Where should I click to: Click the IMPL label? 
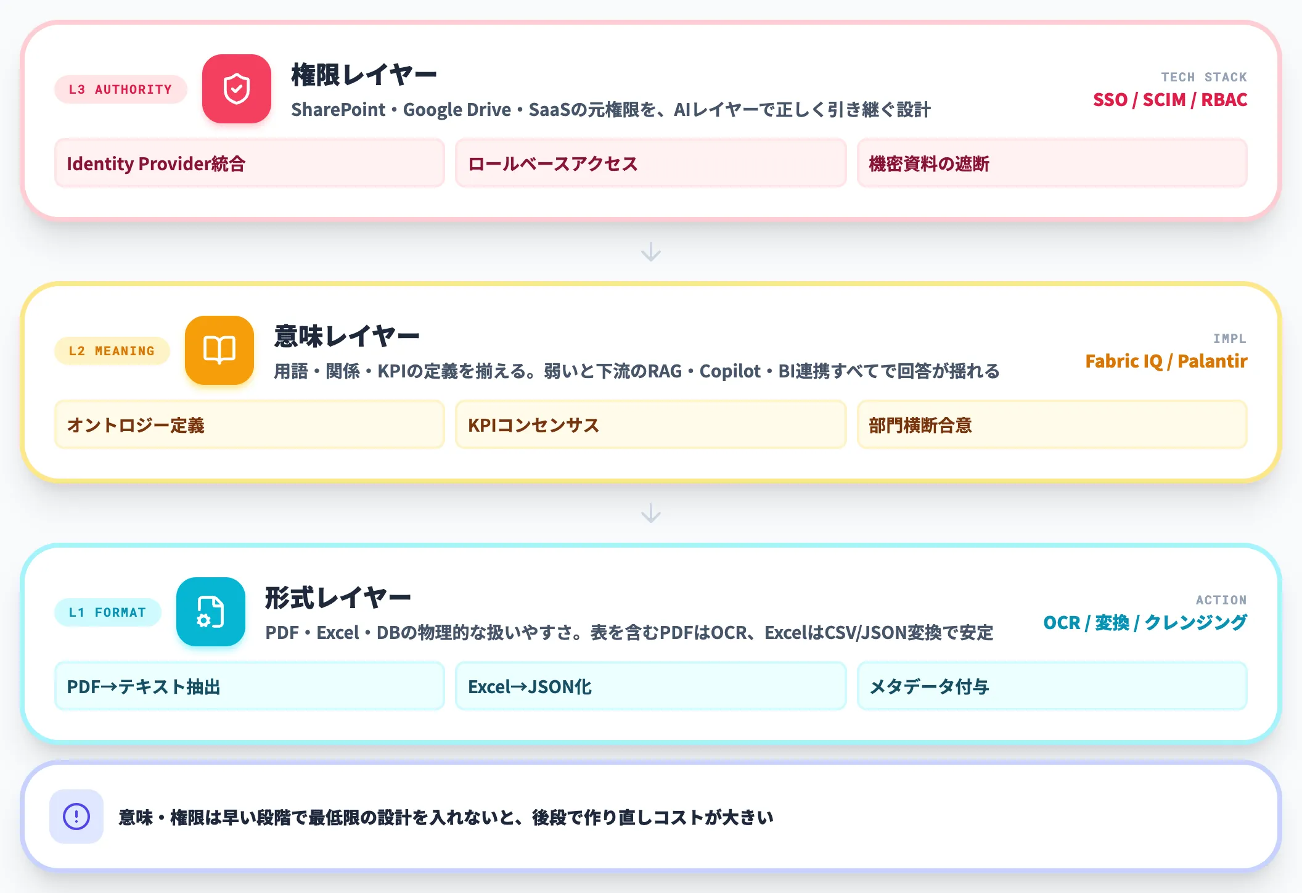pyautogui.click(x=1230, y=339)
